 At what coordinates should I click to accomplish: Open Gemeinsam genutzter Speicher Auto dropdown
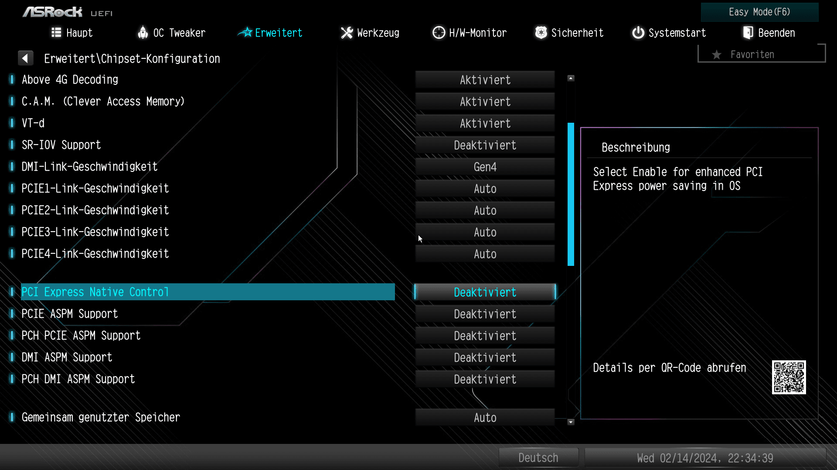click(x=485, y=418)
